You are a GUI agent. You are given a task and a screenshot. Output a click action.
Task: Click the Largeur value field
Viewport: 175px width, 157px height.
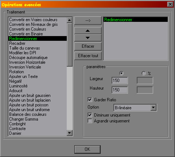pyautogui.click(x=120, y=81)
